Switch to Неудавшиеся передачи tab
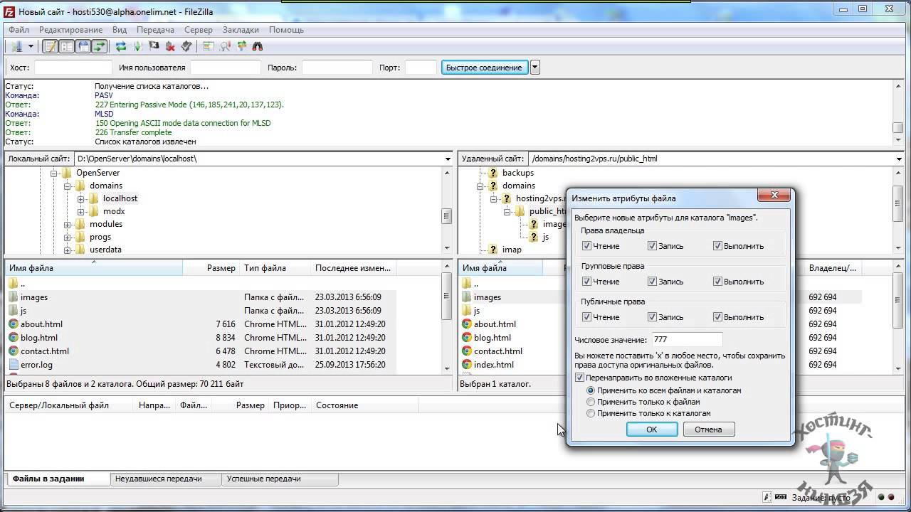This screenshot has height=512, width=911. (158, 479)
